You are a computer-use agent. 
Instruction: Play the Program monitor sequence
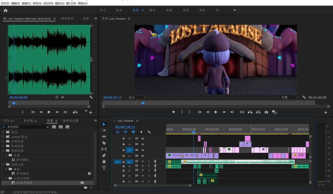click(216, 112)
